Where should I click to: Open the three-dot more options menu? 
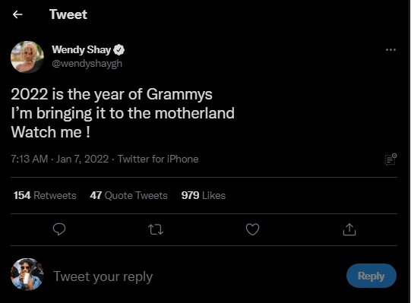click(x=390, y=50)
